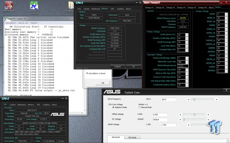Expand CAS# Write Latency (tWCL) dropdown

(x=187, y=85)
